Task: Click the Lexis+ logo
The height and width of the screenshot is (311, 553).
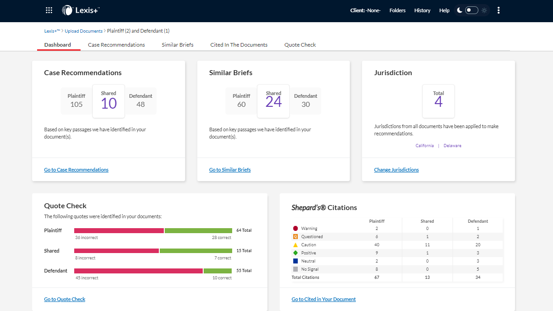Action: click(81, 10)
